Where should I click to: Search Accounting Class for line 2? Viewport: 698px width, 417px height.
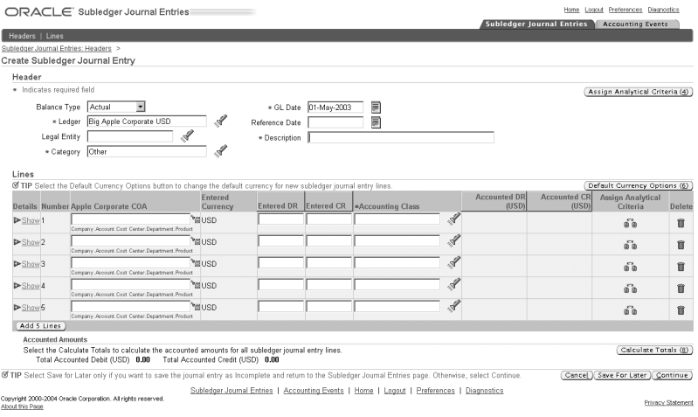tap(453, 241)
